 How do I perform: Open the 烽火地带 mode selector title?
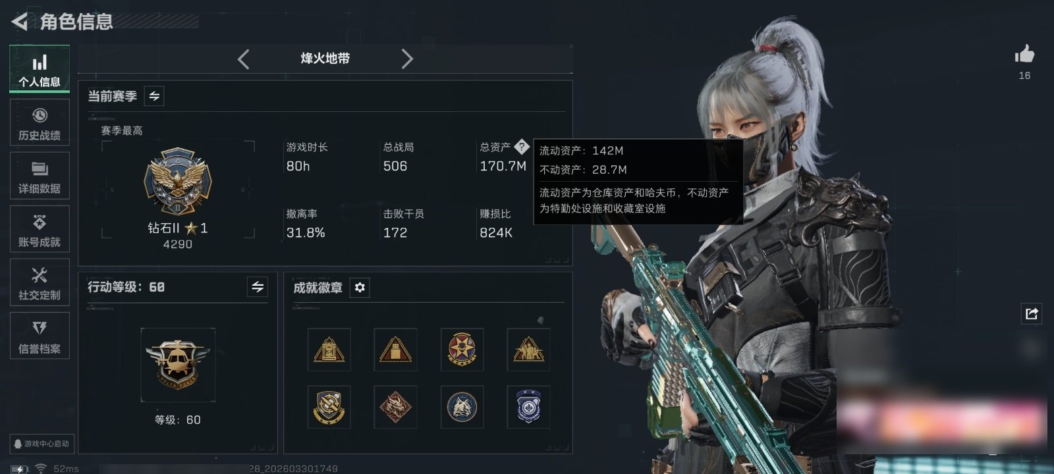coord(325,59)
